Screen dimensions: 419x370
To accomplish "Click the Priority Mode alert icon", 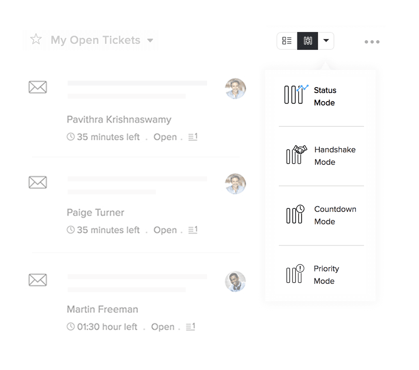I will click(295, 274).
